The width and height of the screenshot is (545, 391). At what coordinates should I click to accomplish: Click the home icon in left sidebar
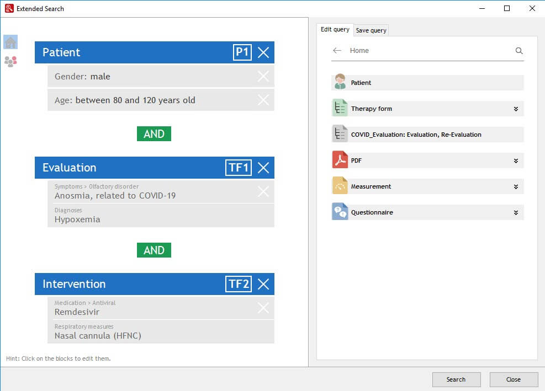10,42
